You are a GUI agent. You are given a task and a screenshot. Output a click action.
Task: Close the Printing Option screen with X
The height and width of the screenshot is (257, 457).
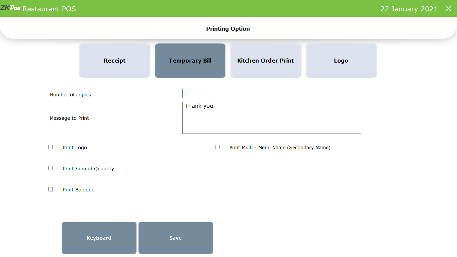448,8
